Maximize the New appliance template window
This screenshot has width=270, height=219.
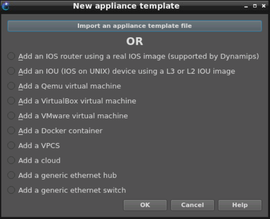pyautogui.click(x=254, y=6)
